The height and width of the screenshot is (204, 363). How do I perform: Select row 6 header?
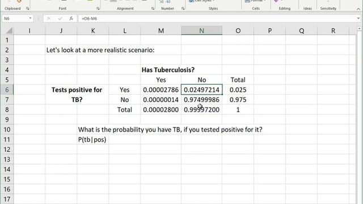click(x=7, y=90)
